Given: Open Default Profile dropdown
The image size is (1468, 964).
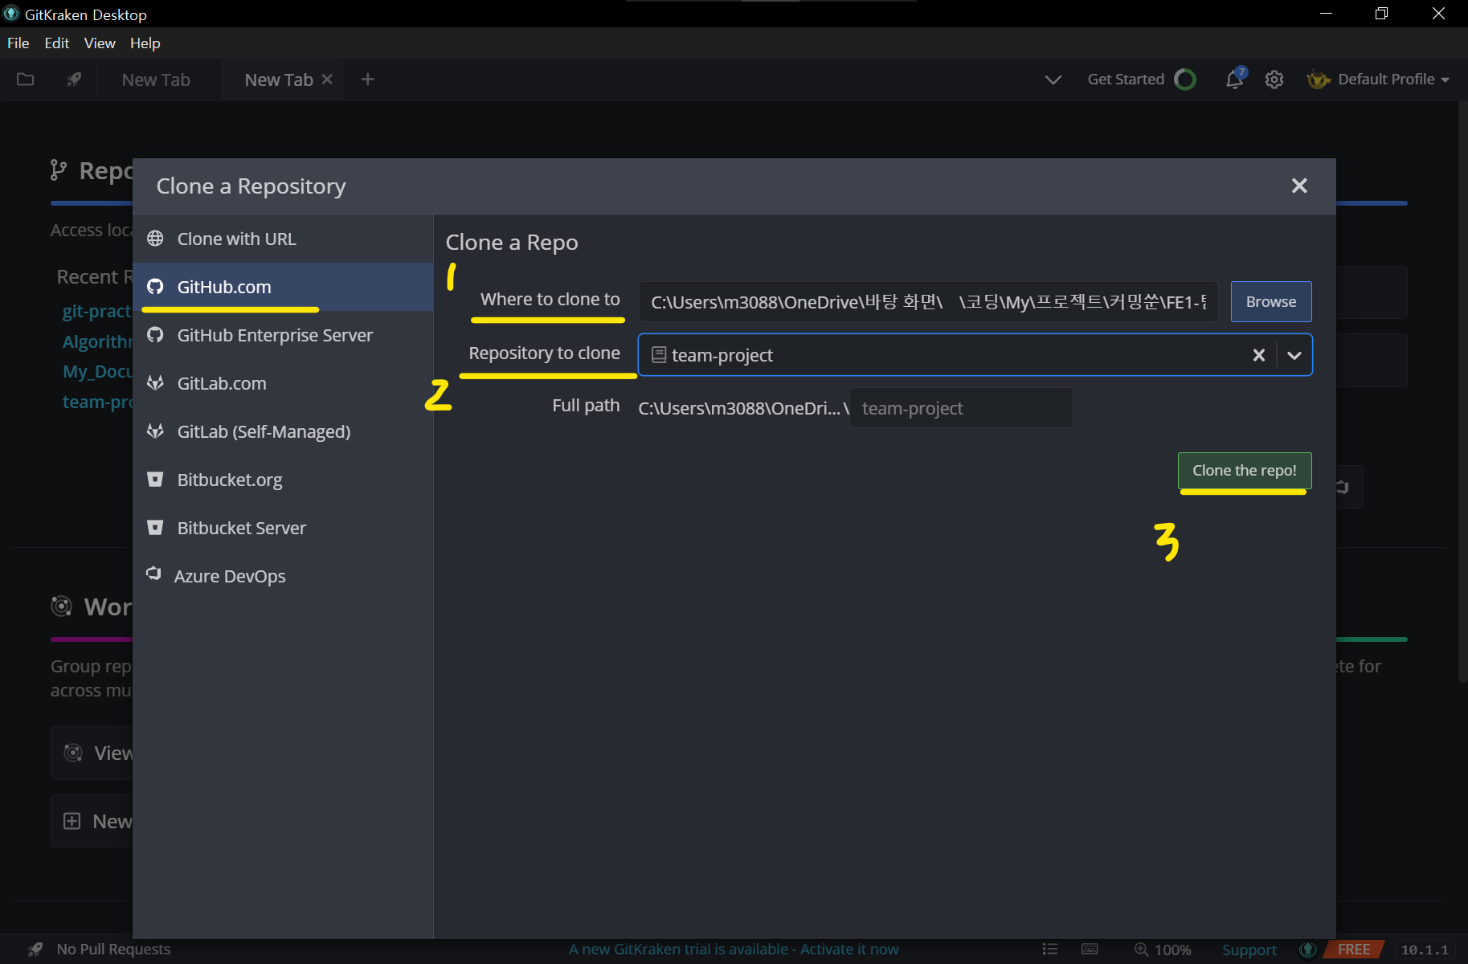Looking at the screenshot, I should pyautogui.click(x=1377, y=80).
